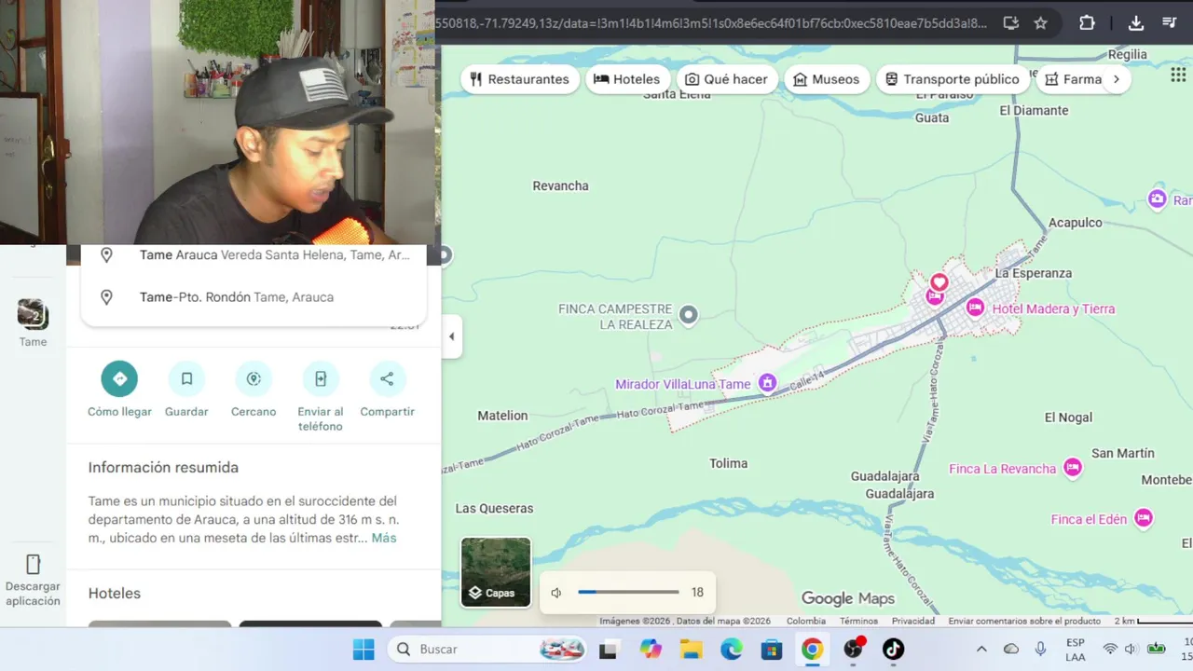Choose suggestion Tame-Pto. Rondón
The image size is (1193, 671).
pyautogui.click(x=254, y=296)
